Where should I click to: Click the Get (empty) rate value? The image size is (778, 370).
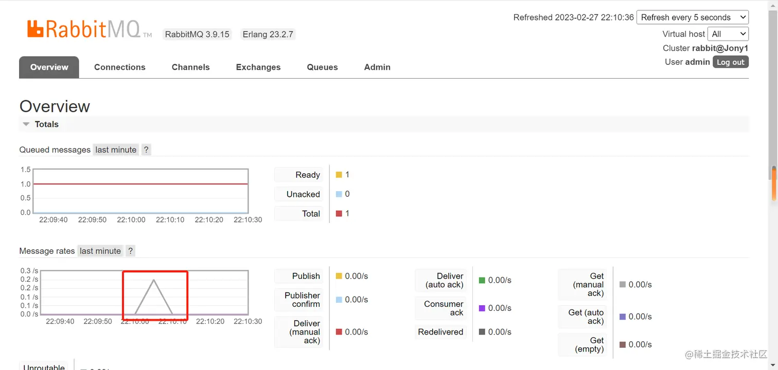(640, 344)
